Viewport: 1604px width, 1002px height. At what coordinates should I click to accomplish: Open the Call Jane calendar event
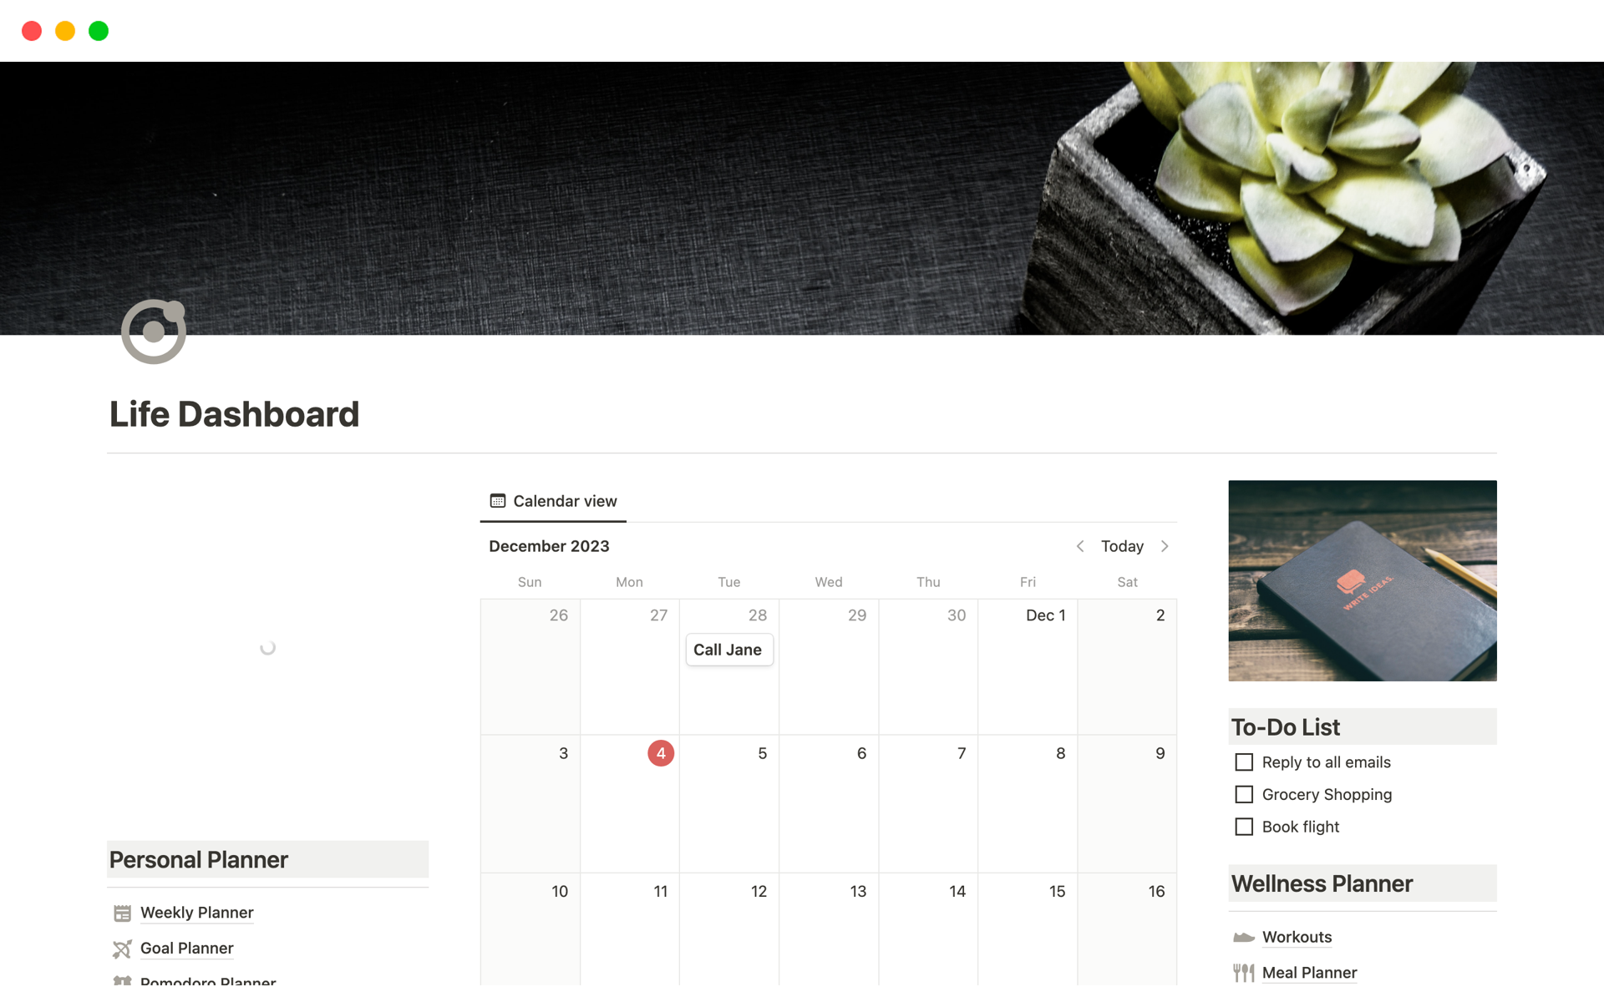[x=726, y=650]
